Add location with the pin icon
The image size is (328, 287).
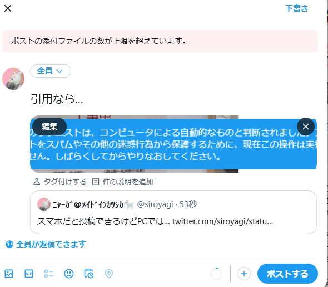109,274
